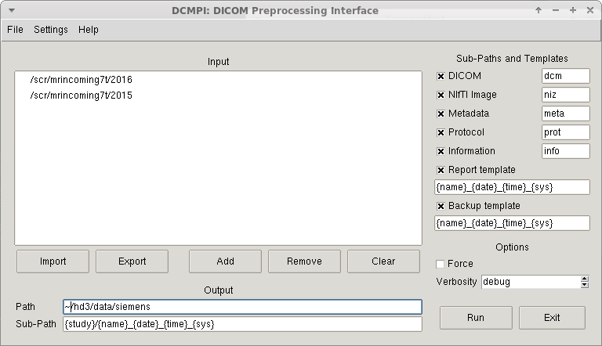Open the Help menu
The width and height of the screenshot is (602, 346).
tap(89, 30)
